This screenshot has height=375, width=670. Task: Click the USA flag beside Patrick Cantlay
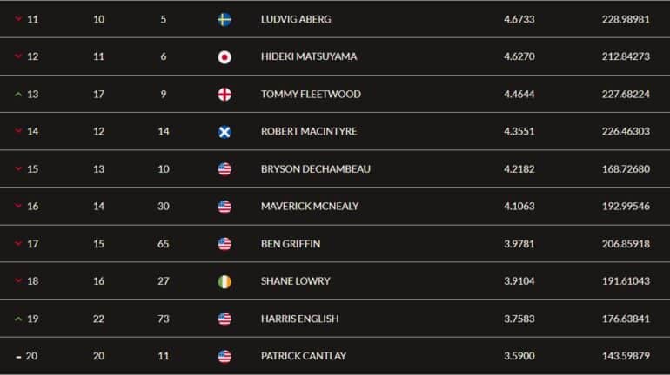[224, 356]
